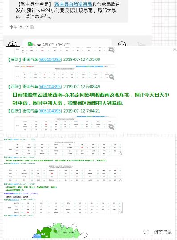This screenshot has height=240, width=177.
Task: Open 605104395 link in 4:35:00 message
Action: pyautogui.click(x=50, y=59)
